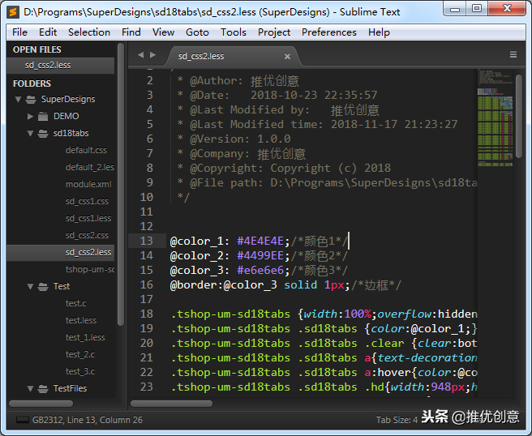This screenshot has width=532, height=436.
Task: Open the Selection menu
Action: [x=89, y=32]
